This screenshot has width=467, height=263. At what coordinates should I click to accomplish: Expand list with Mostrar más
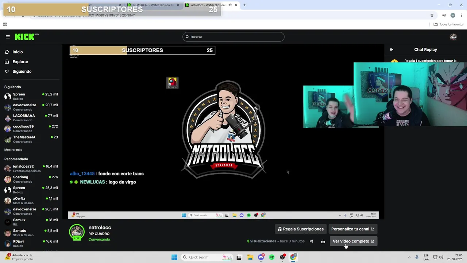coord(13,150)
